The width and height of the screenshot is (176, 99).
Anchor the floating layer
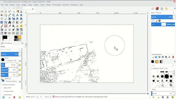169,57
